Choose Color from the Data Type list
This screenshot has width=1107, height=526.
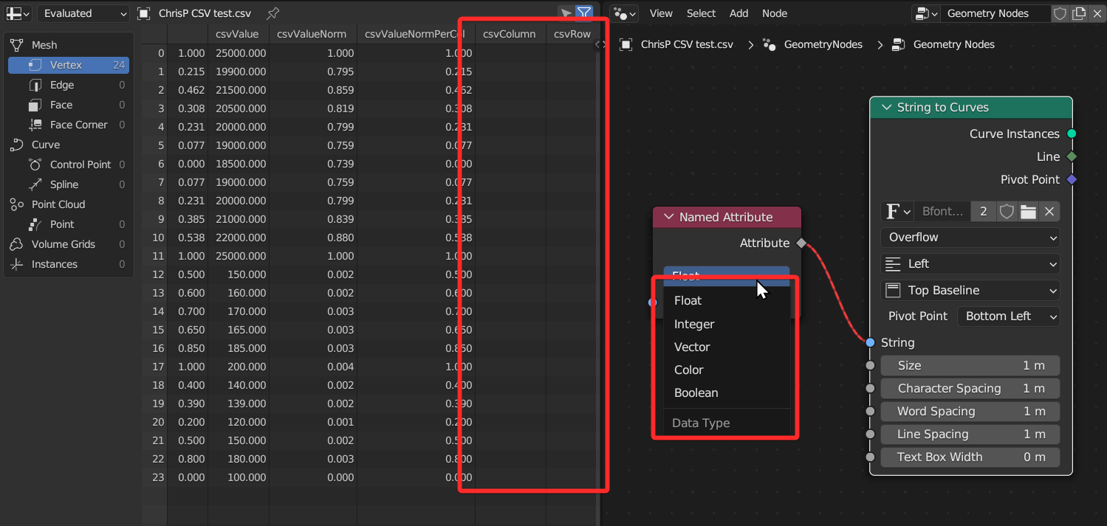pyautogui.click(x=727, y=370)
